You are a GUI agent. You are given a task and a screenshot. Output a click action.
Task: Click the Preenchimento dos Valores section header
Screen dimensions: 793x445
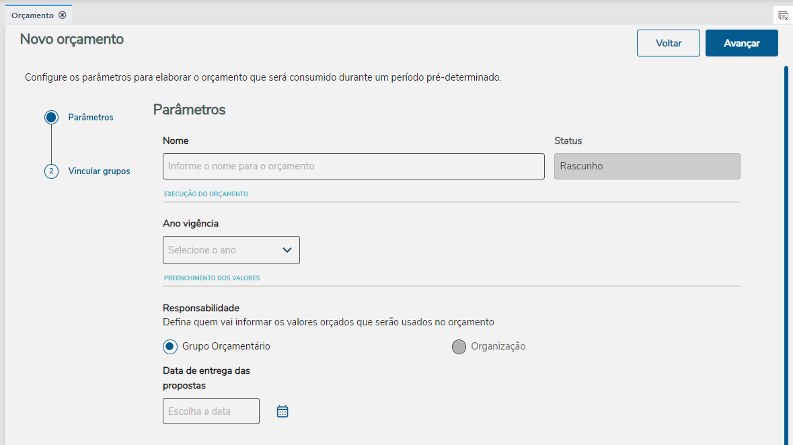(x=212, y=278)
